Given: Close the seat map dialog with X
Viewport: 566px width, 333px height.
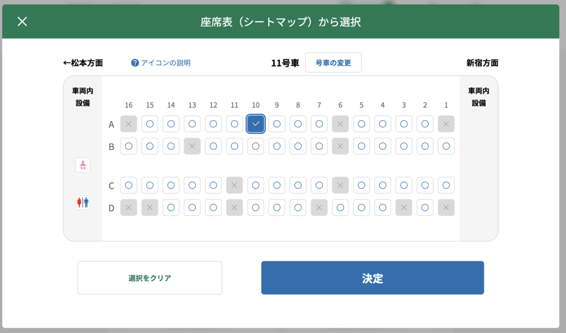Looking at the screenshot, I should [x=22, y=22].
